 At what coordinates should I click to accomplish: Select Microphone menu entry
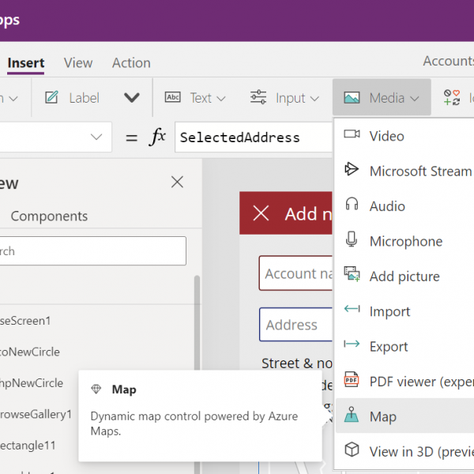tap(404, 241)
